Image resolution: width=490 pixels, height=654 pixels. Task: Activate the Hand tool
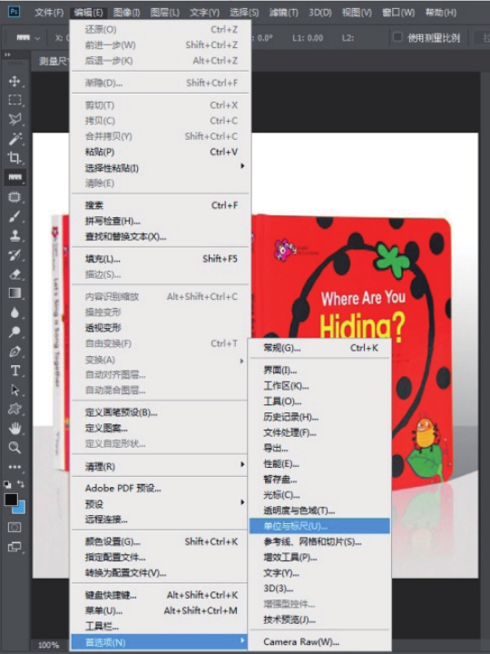15,429
